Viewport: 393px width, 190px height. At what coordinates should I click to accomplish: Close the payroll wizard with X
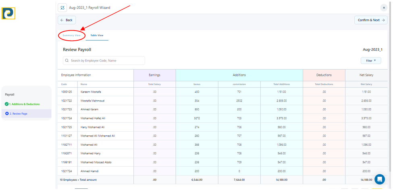pos(383,8)
